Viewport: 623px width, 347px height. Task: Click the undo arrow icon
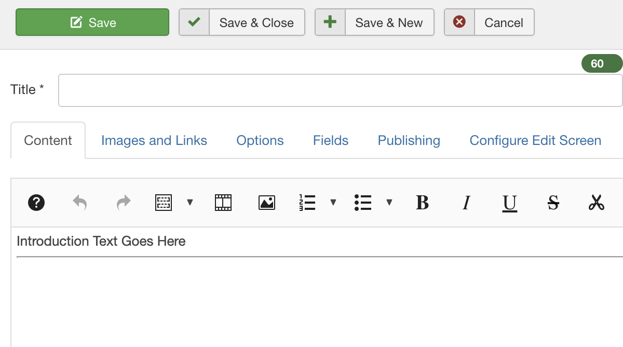pos(79,202)
